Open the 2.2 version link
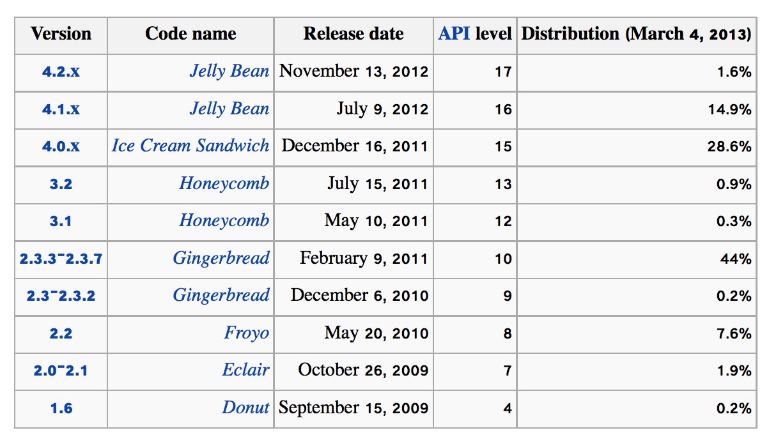The width and height of the screenshot is (769, 435). click(61, 333)
